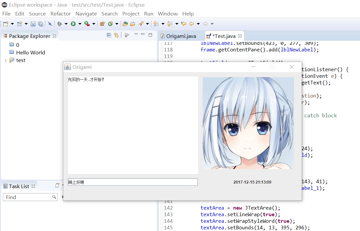
Task: Open the Search menu
Action: tap(109, 14)
